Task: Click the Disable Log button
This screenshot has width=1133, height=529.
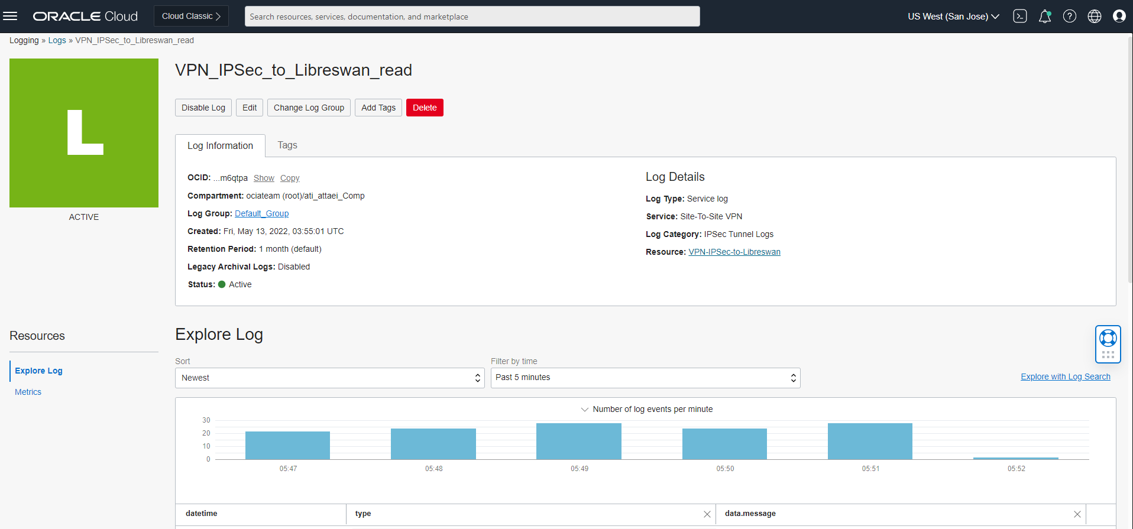Action: (x=203, y=108)
